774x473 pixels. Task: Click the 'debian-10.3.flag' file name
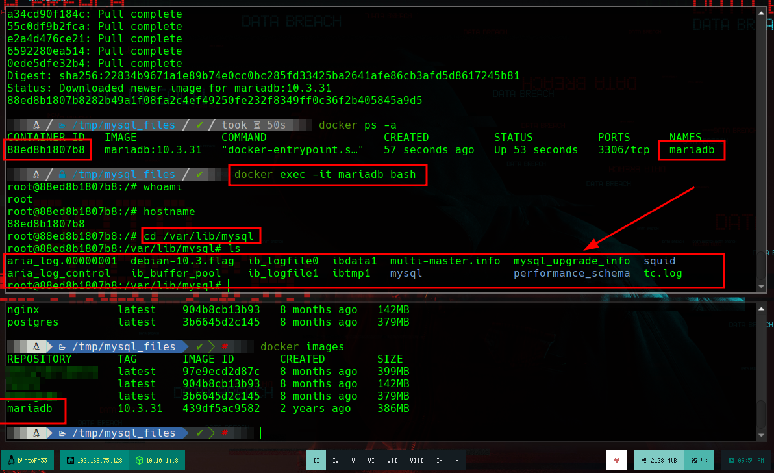click(x=182, y=261)
